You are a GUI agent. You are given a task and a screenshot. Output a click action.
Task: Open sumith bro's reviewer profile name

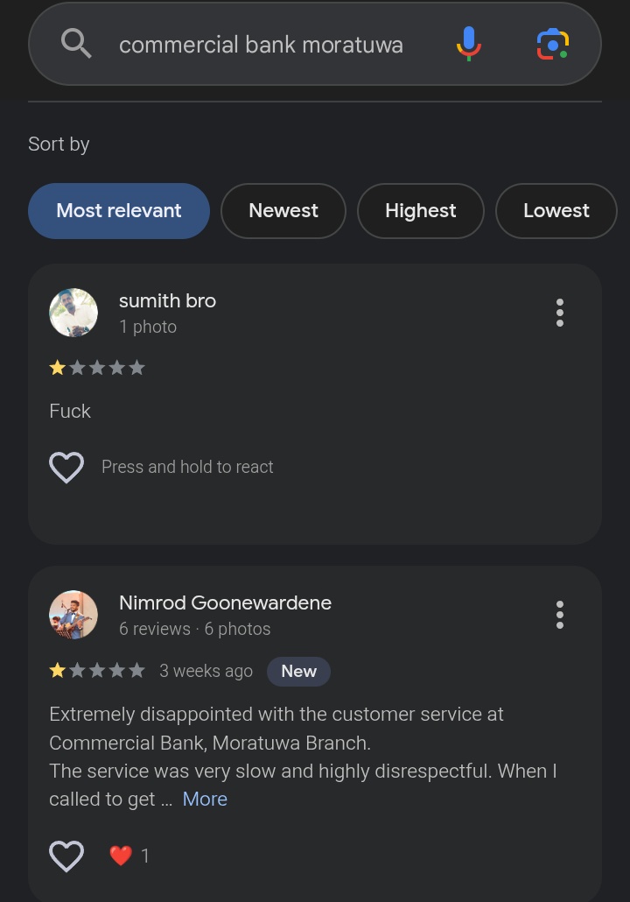(167, 300)
